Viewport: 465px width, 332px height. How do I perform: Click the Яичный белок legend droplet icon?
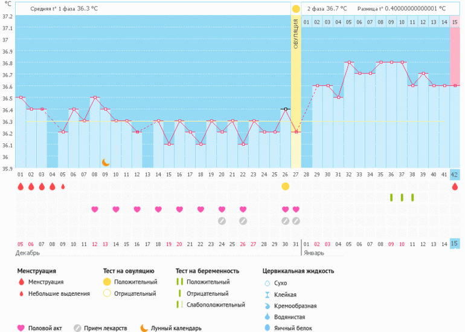pyautogui.click(x=267, y=328)
